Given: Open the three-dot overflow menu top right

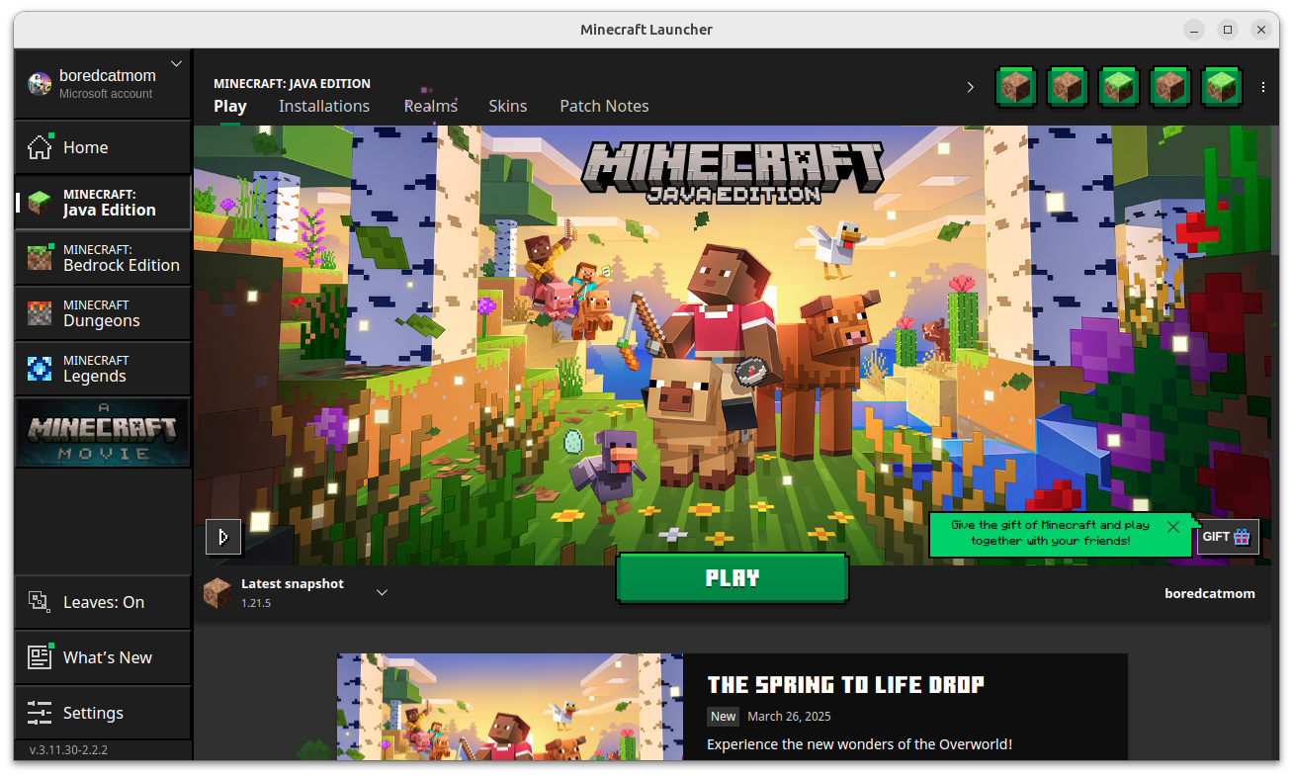Looking at the screenshot, I should click(x=1263, y=87).
